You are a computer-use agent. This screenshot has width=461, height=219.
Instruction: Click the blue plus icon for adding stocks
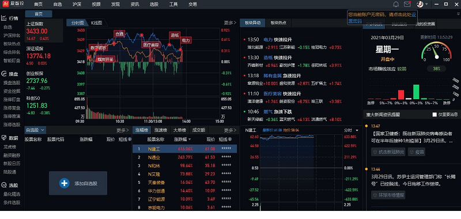(x=64, y=183)
